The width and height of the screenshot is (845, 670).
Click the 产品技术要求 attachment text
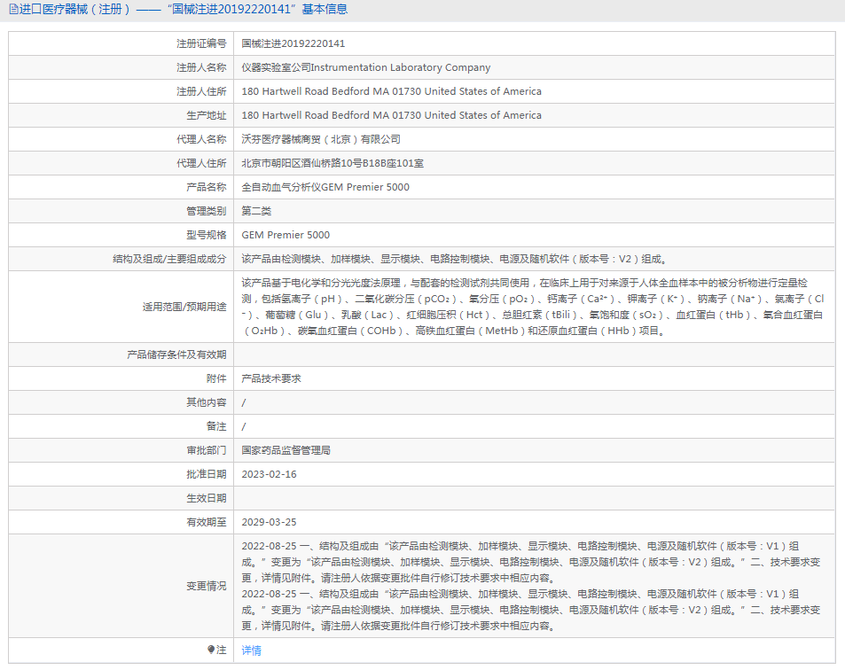[271, 378]
